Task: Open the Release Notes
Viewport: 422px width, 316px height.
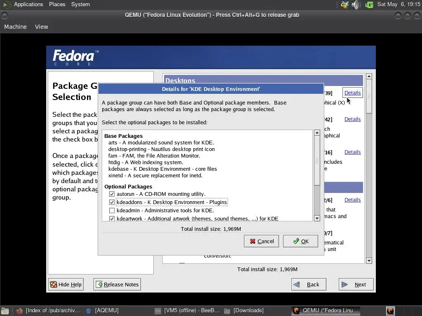Action: (x=117, y=284)
